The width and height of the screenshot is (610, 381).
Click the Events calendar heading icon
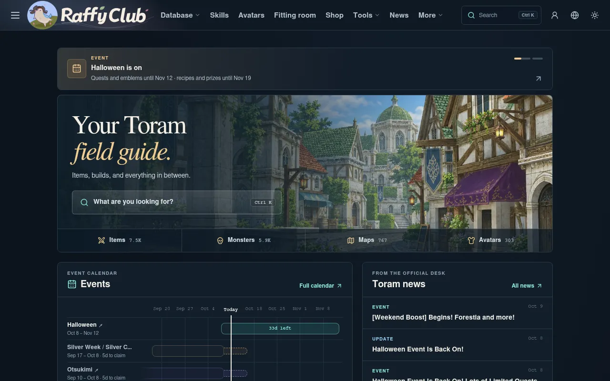[x=72, y=284]
